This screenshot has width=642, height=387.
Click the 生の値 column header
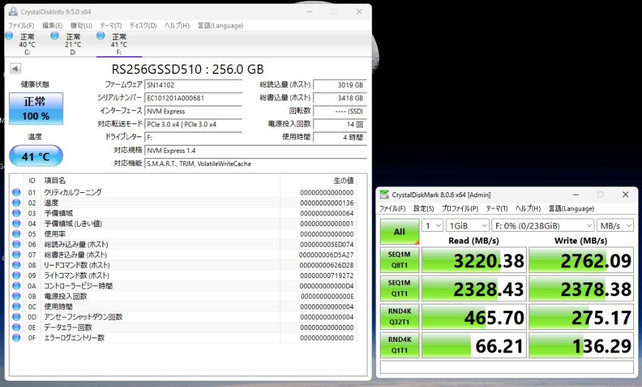pyautogui.click(x=344, y=180)
